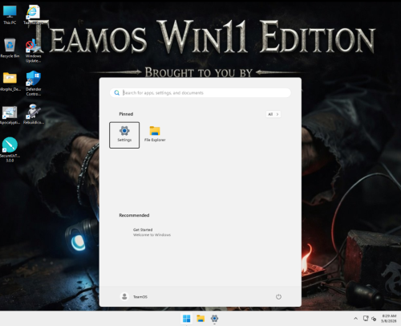Click the network tray icon
This screenshot has height=326, width=401.
pyautogui.click(x=366, y=319)
